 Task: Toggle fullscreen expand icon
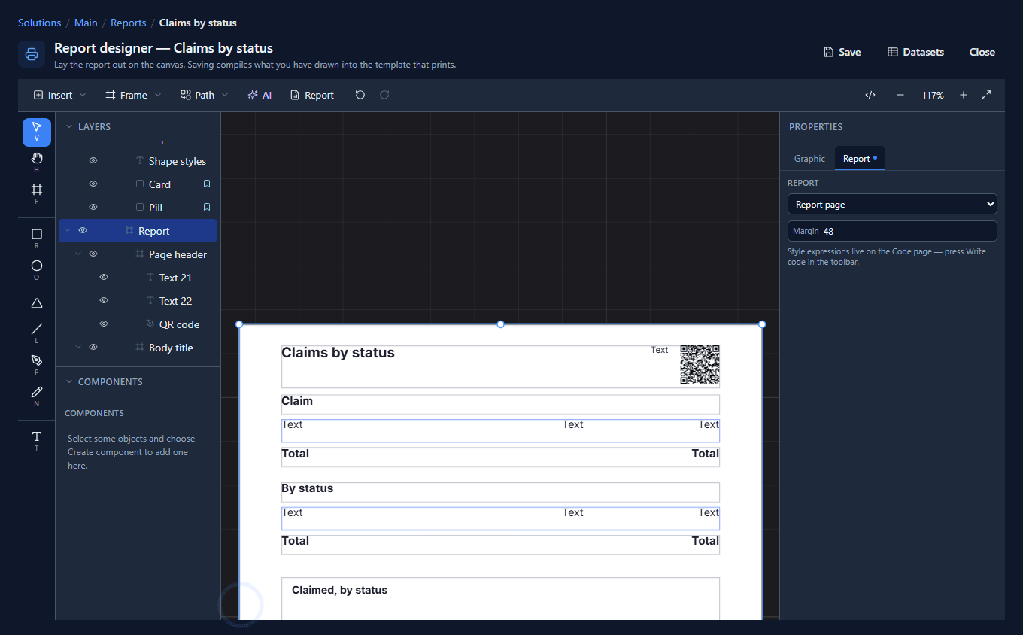point(986,95)
